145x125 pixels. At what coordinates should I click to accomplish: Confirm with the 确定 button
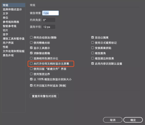coord(133,120)
